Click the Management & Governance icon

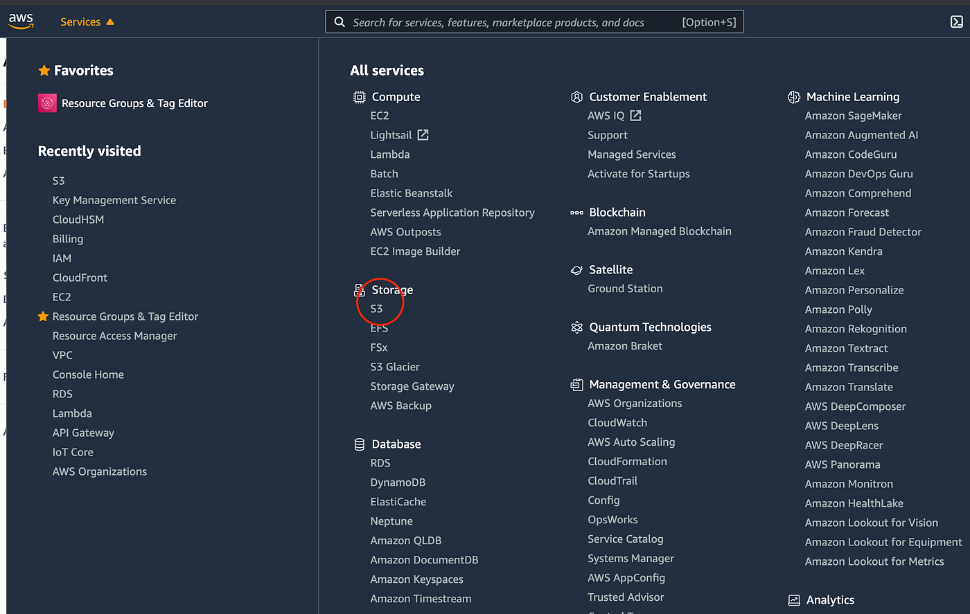point(576,385)
